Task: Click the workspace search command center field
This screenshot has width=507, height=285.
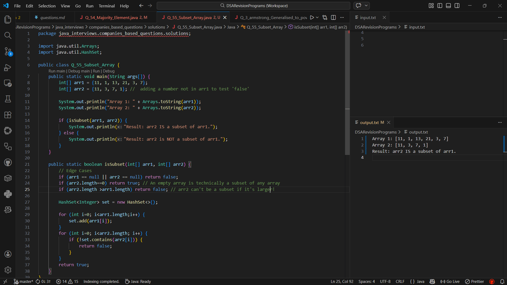Action: point(253,5)
